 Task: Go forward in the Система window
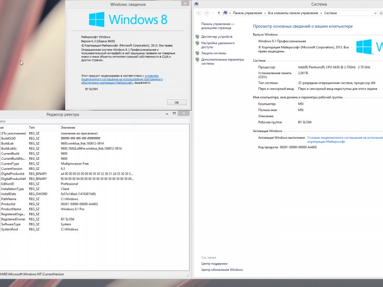coord(207,13)
